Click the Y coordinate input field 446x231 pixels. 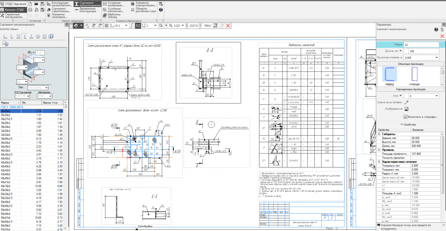207,26
